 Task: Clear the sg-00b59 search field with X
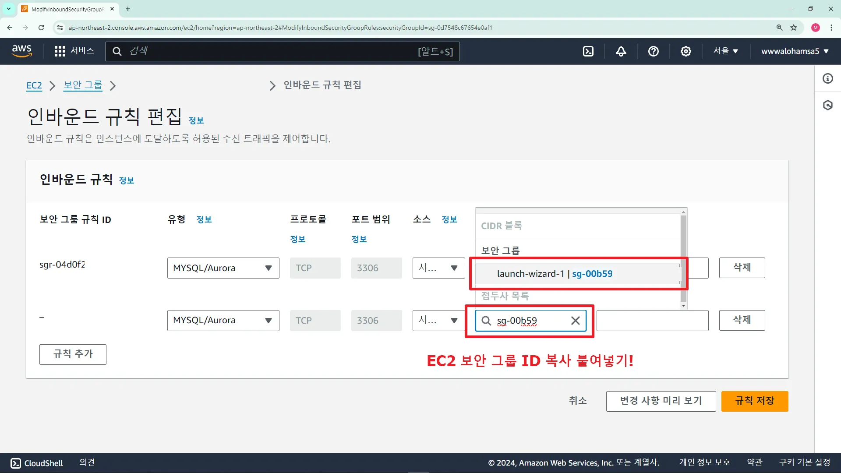[576, 321]
